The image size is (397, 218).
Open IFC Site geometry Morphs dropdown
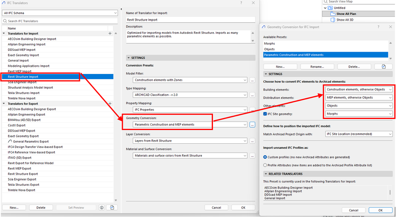[359, 114]
